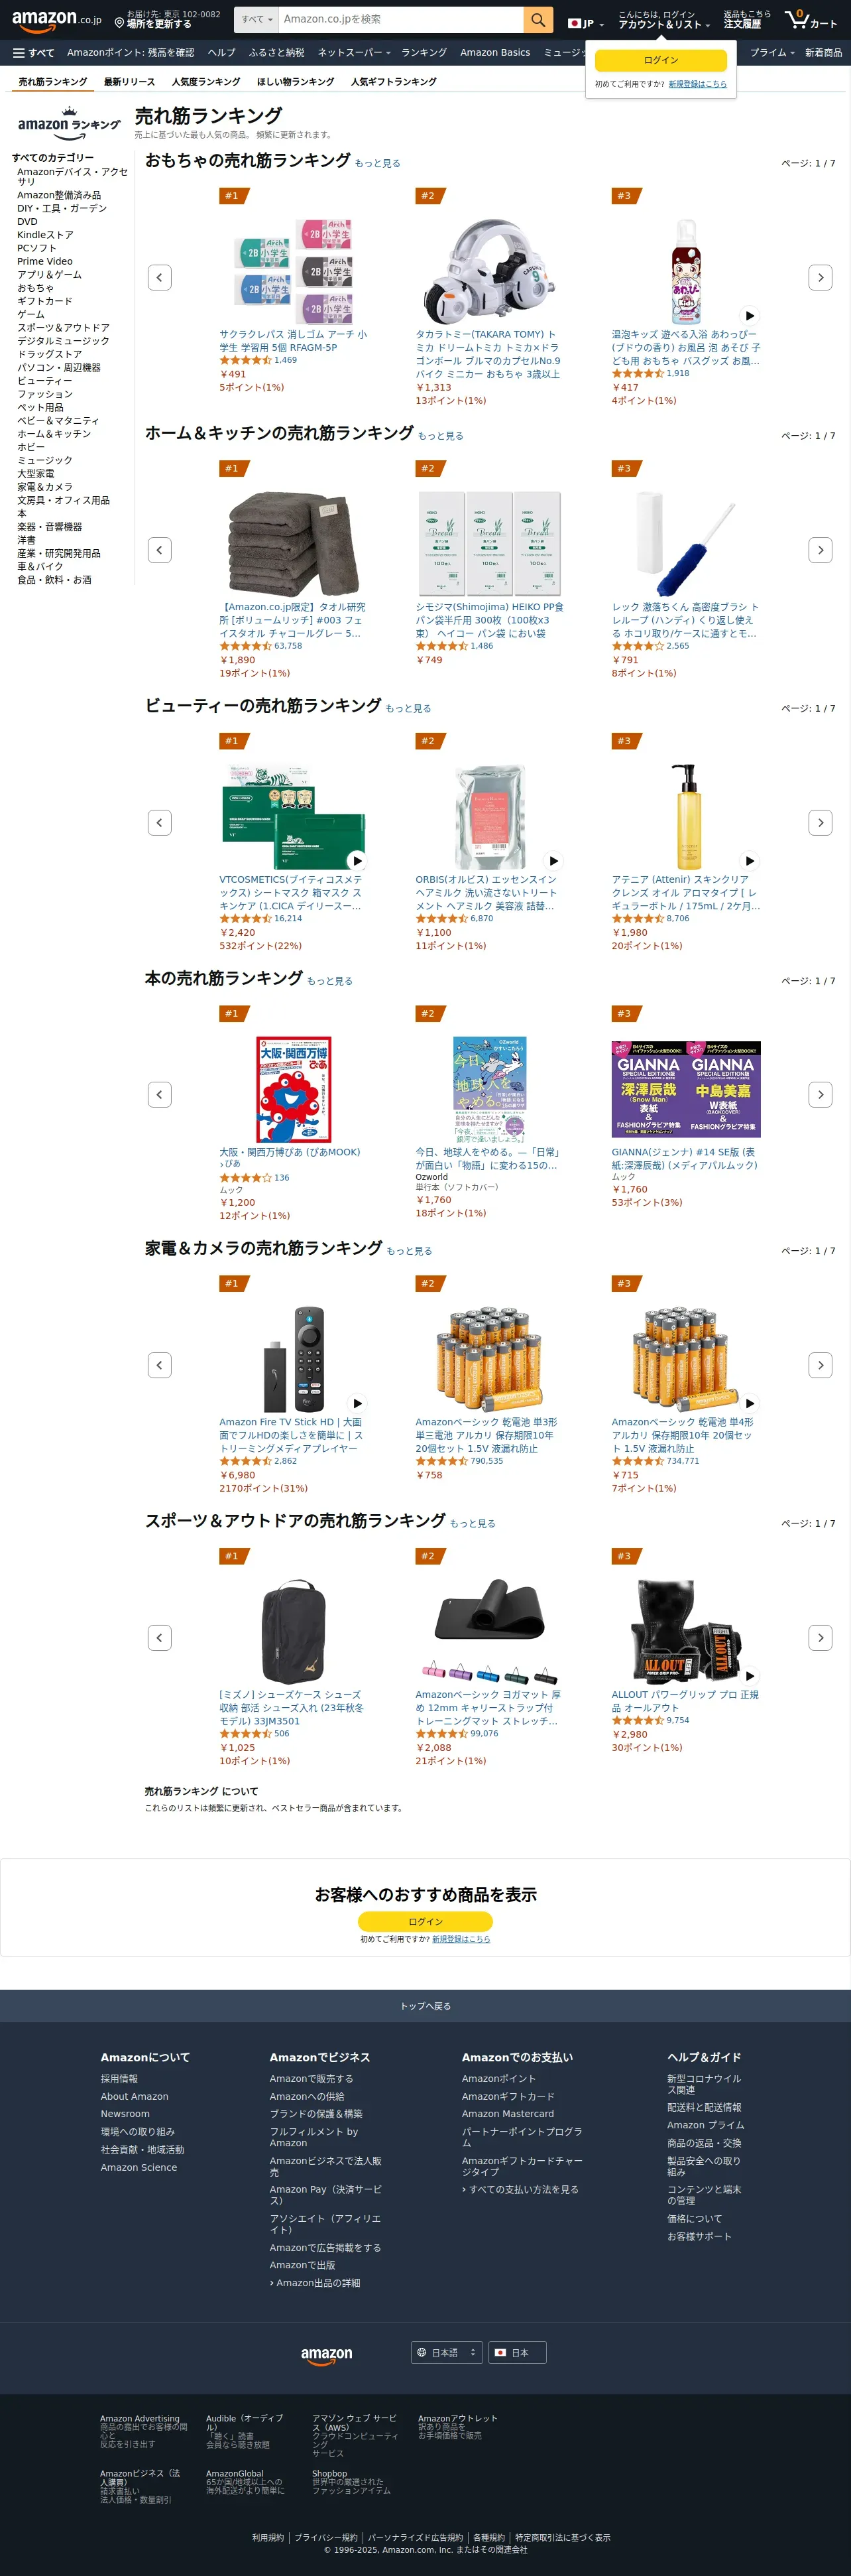Select ペット用品 in the category sidebar
Viewport: 851px width, 2576px height.
[40, 407]
